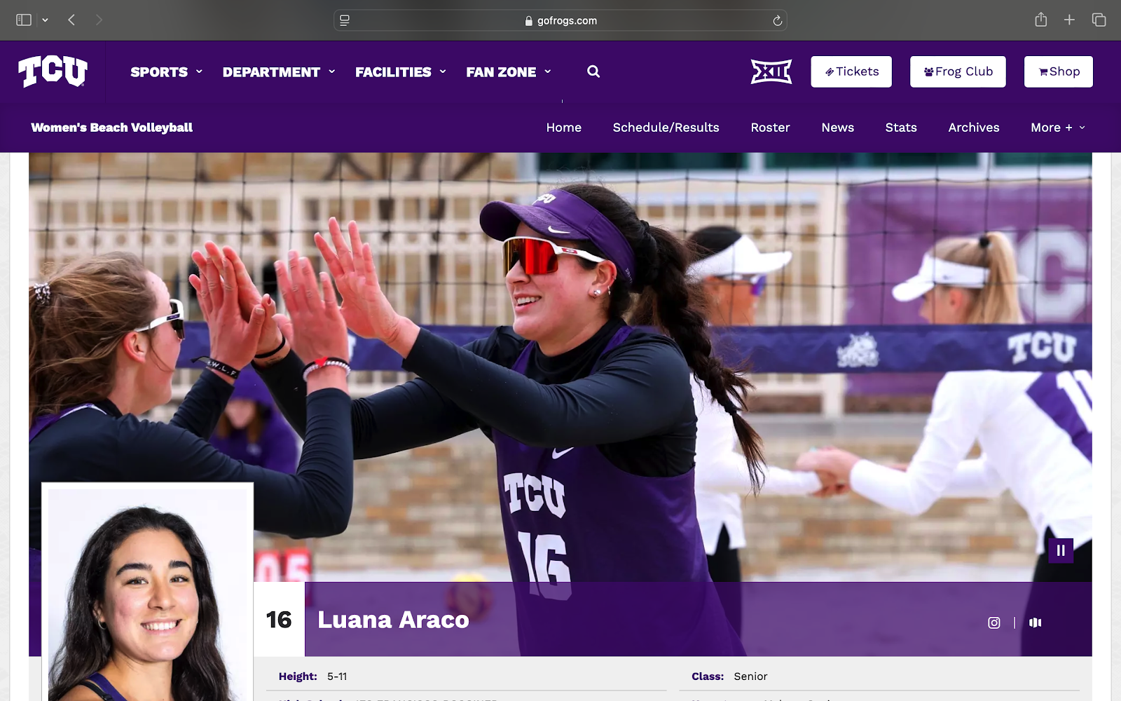Expand the DEPARTMENT menu
This screenshot has width=1121, height=701.
point(279,72)
